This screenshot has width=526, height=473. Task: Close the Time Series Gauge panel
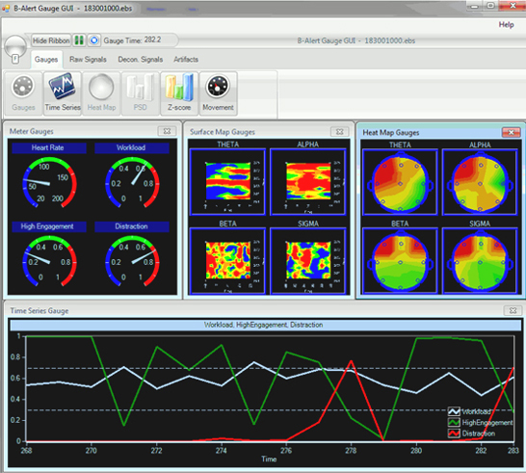click(513, 310)
